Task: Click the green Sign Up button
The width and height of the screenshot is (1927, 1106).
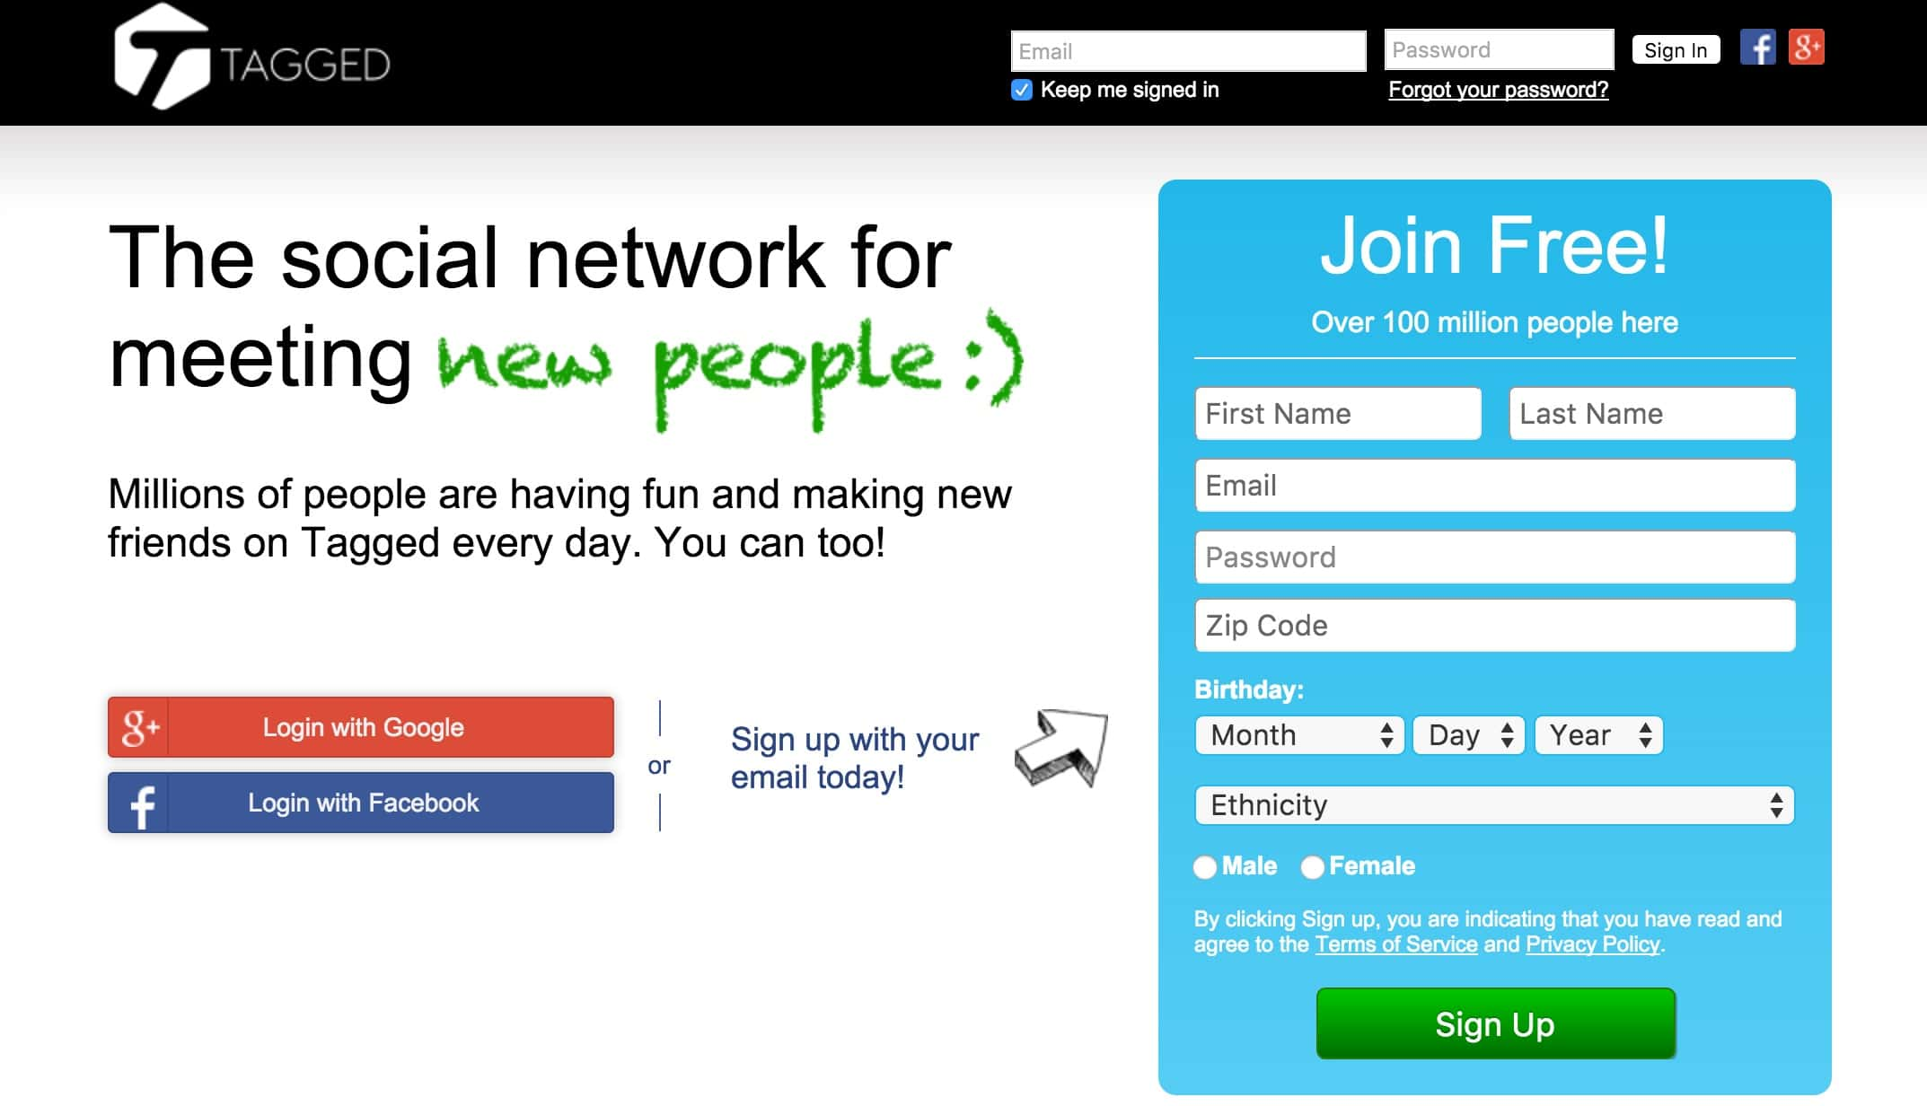Action: (x=1491, y=1025)
